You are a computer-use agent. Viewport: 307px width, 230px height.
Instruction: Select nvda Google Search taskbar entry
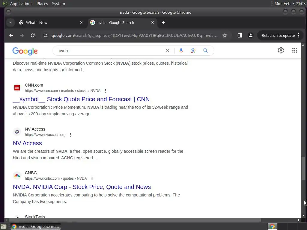tap(35, 226)
